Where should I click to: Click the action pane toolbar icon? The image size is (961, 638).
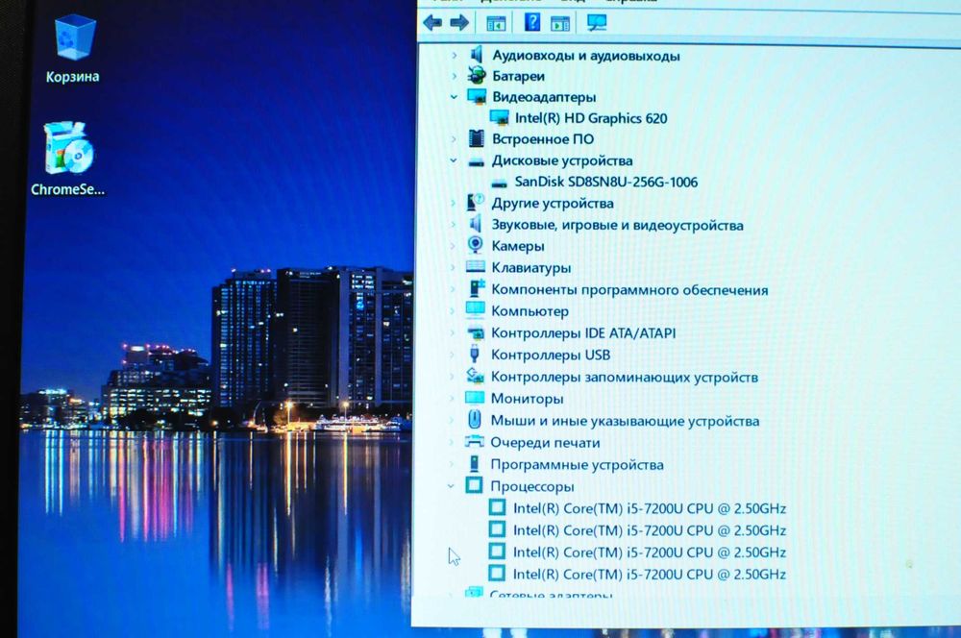(x=559, y=23)
